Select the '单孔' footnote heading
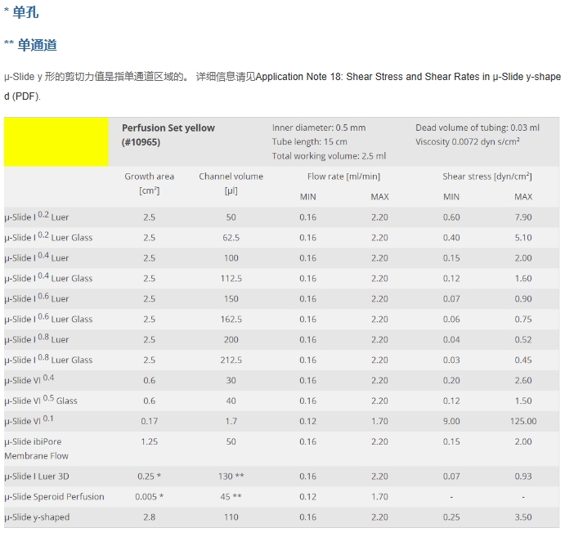The width and height of the screenshot is (565, 537). pyautogui.click(x=25, y=12)
